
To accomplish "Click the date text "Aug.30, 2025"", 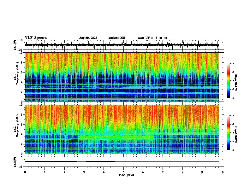I will pyautogui.click(x=88, y=38).
